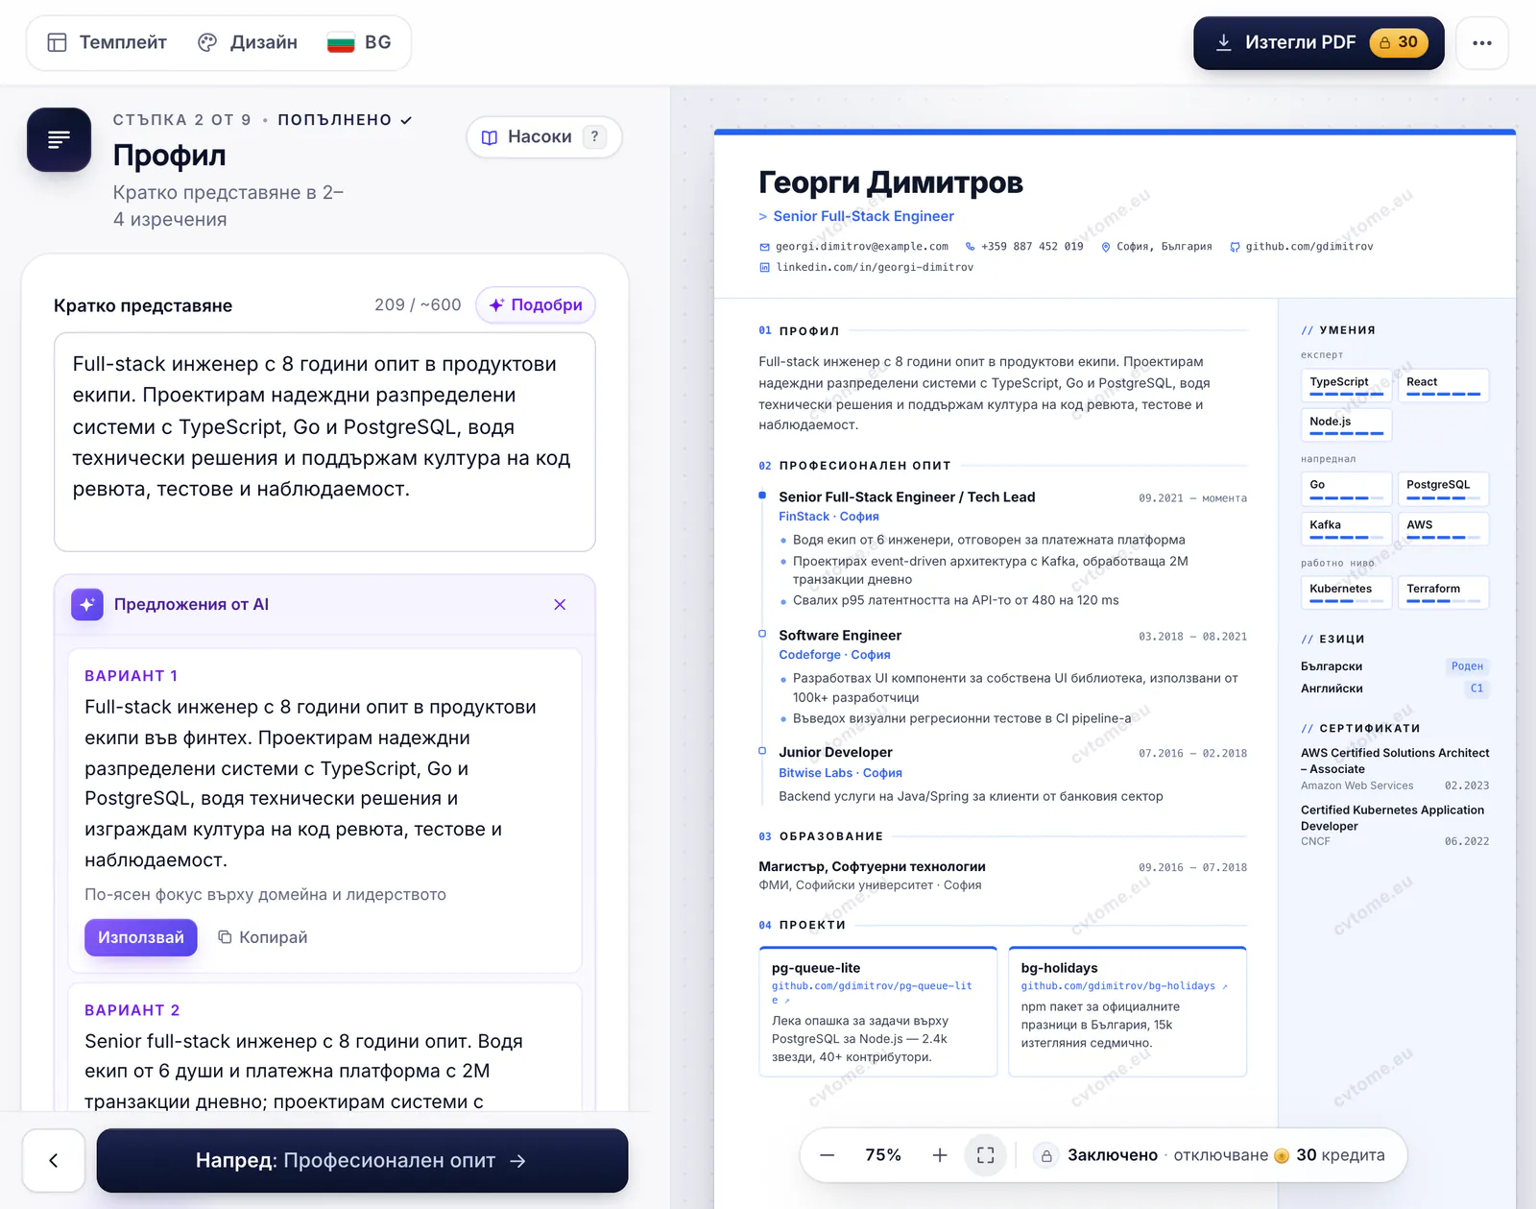Image resolution: width=1536 pixels, height=1209 pixels.
Task: Click the 209 / ~600 character counter
Action: point(418,304)
